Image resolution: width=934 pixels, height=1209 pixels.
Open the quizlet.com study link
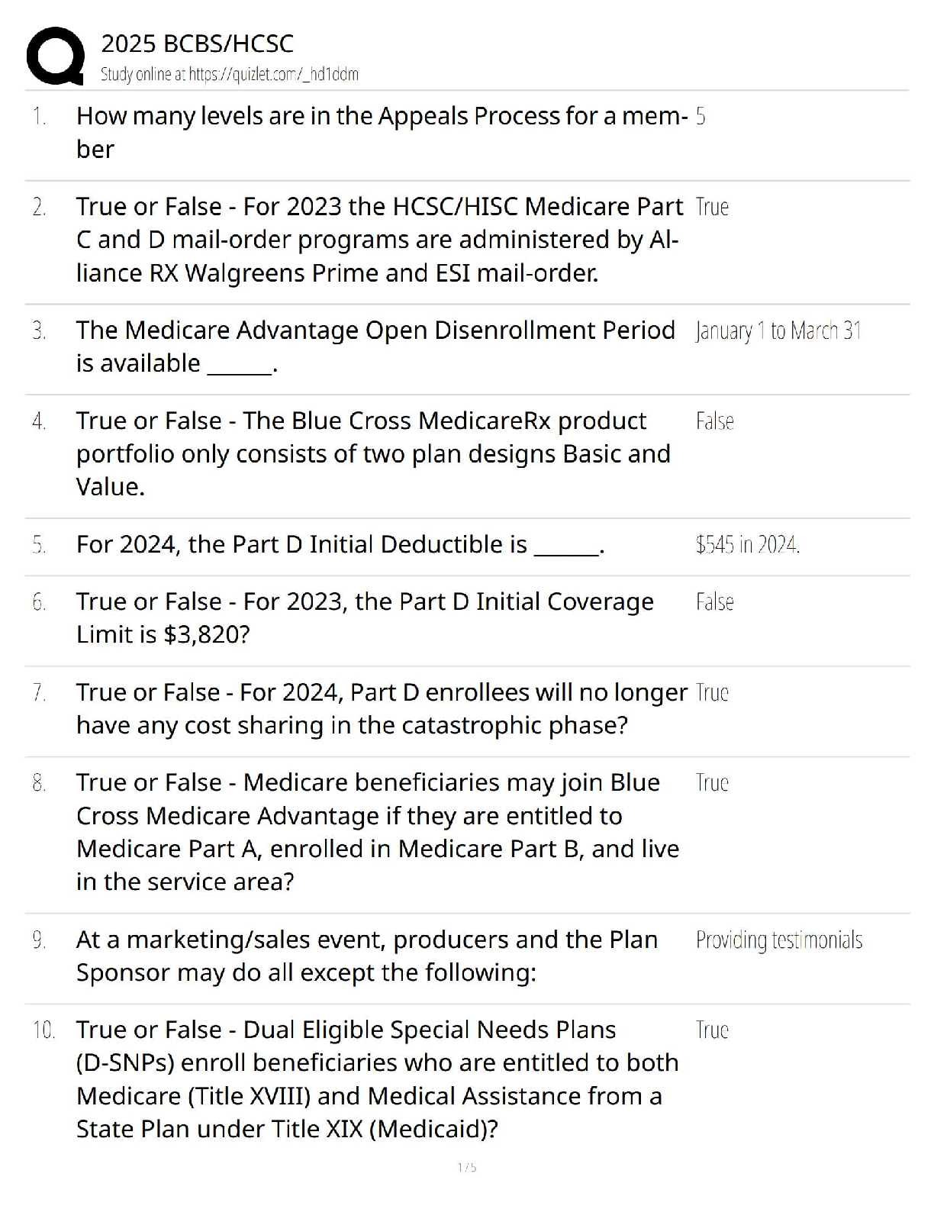[229, 75]
